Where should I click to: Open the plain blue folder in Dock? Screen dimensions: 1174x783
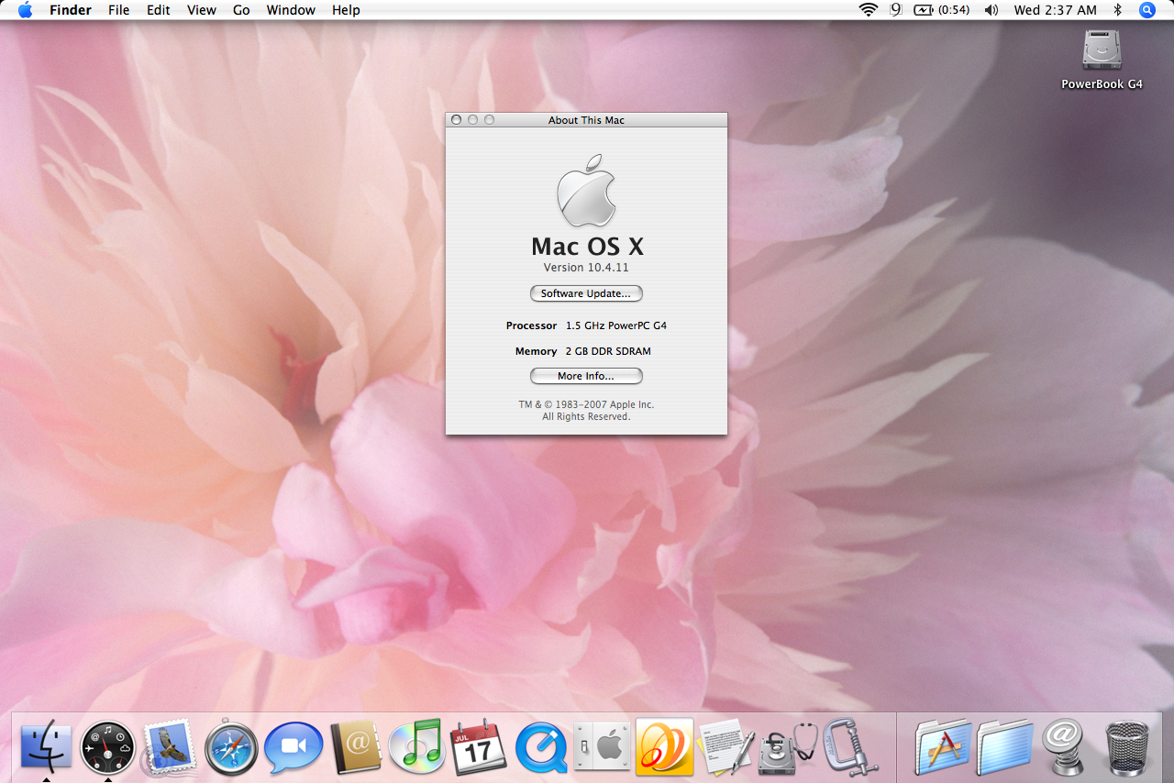1005,748
